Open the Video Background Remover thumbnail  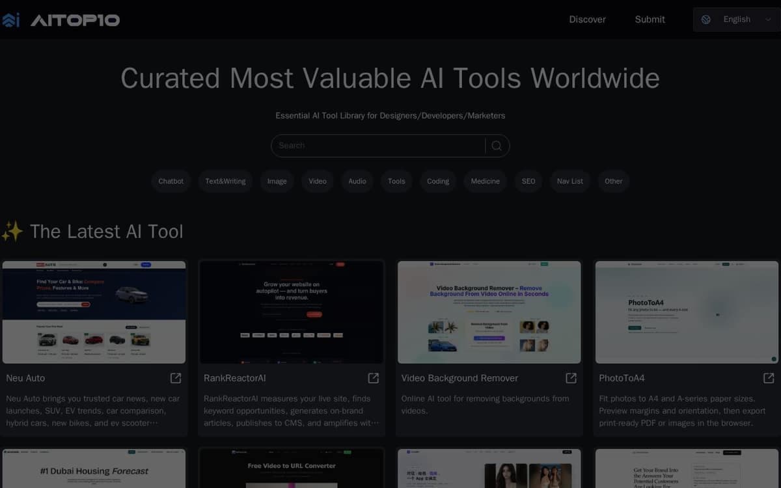point(489,312)
